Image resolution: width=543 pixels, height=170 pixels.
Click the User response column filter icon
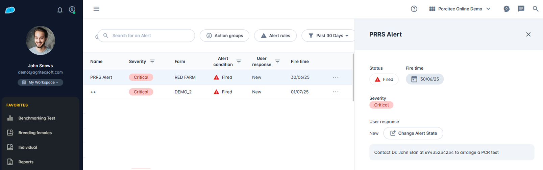(277, 62)
